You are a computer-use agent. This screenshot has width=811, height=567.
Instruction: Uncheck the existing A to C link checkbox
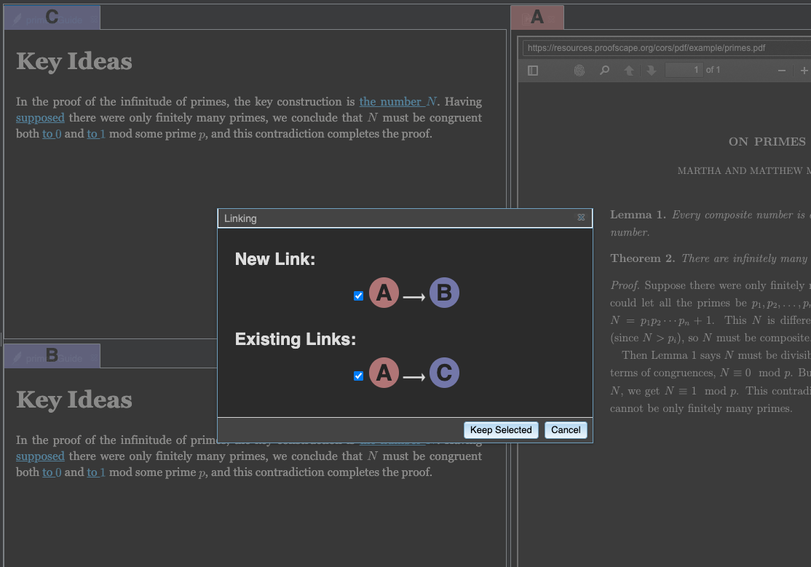(x=358, y=376)
